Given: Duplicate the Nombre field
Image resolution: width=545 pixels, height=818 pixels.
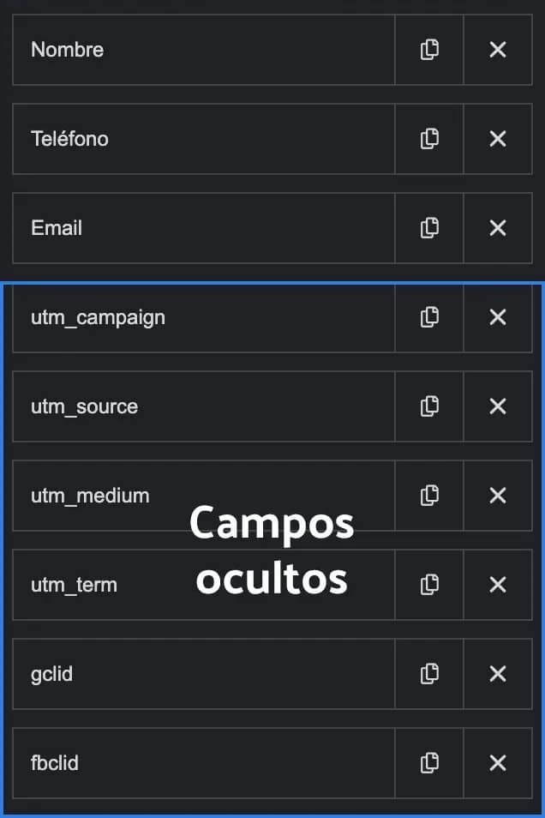Looking at the screenshot, I should pos(429,50).
